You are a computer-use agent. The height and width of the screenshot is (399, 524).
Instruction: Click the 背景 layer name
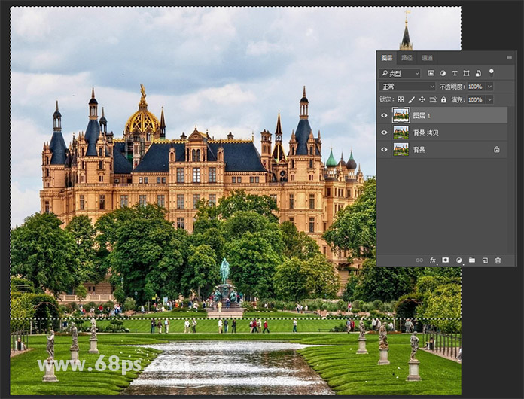419,150
